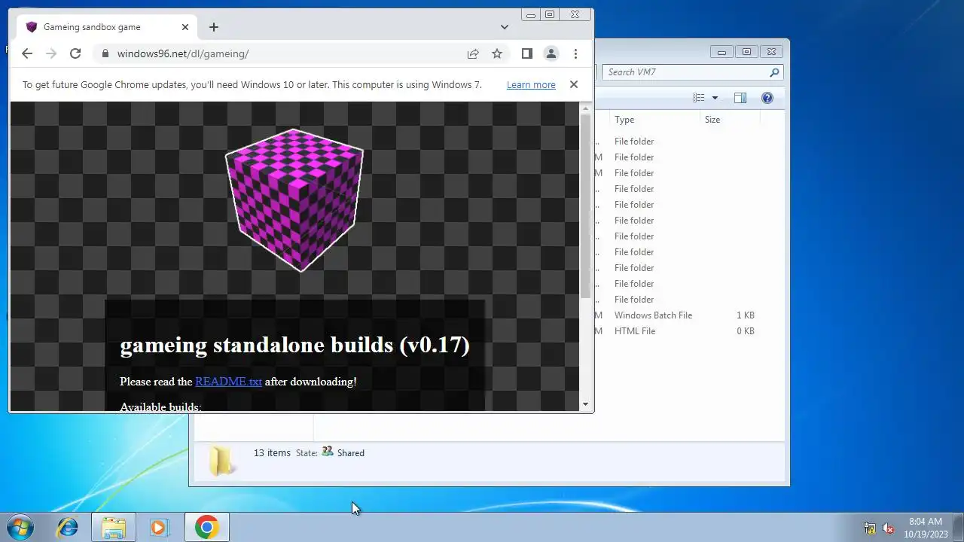The height and width of the screenshot is (542, 964).
Task: Reload the gameing page
Action: tap(75, 53)
